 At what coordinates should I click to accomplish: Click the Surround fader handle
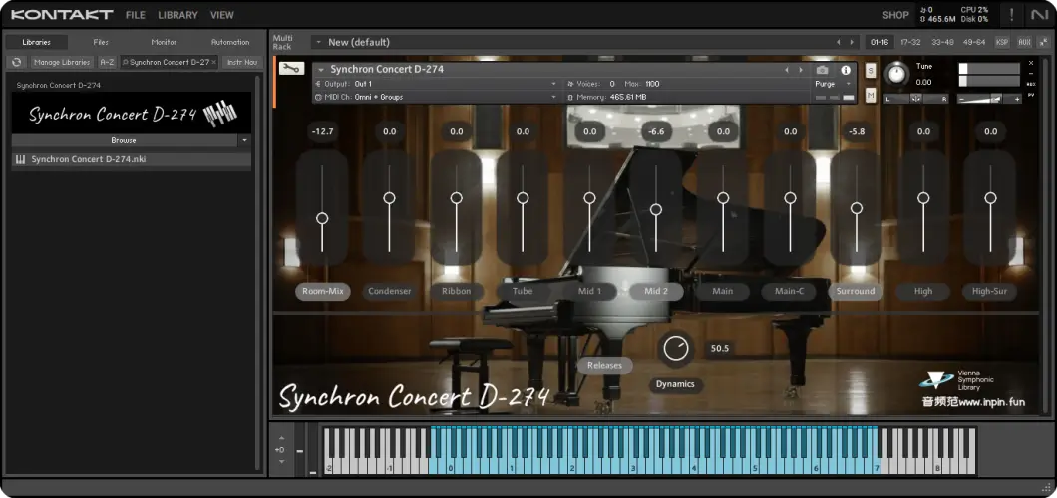tap(857, 208)
